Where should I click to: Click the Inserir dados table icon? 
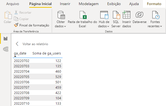pyautogui.click(x=126, y=15)
